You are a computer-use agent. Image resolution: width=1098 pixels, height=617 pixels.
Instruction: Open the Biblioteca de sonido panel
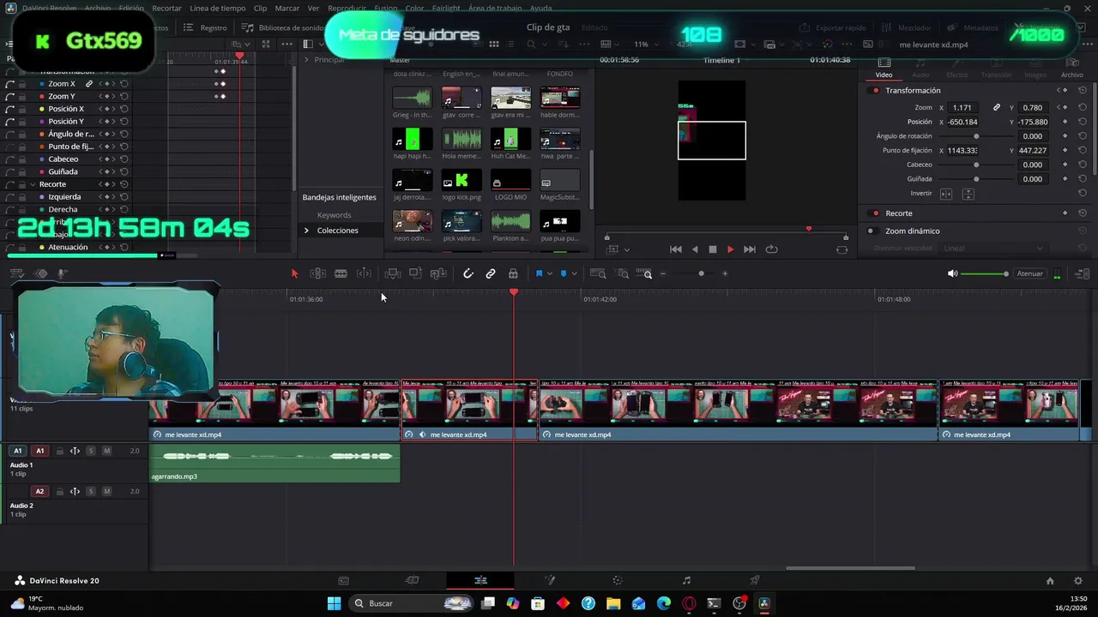[x=284, y=27]
